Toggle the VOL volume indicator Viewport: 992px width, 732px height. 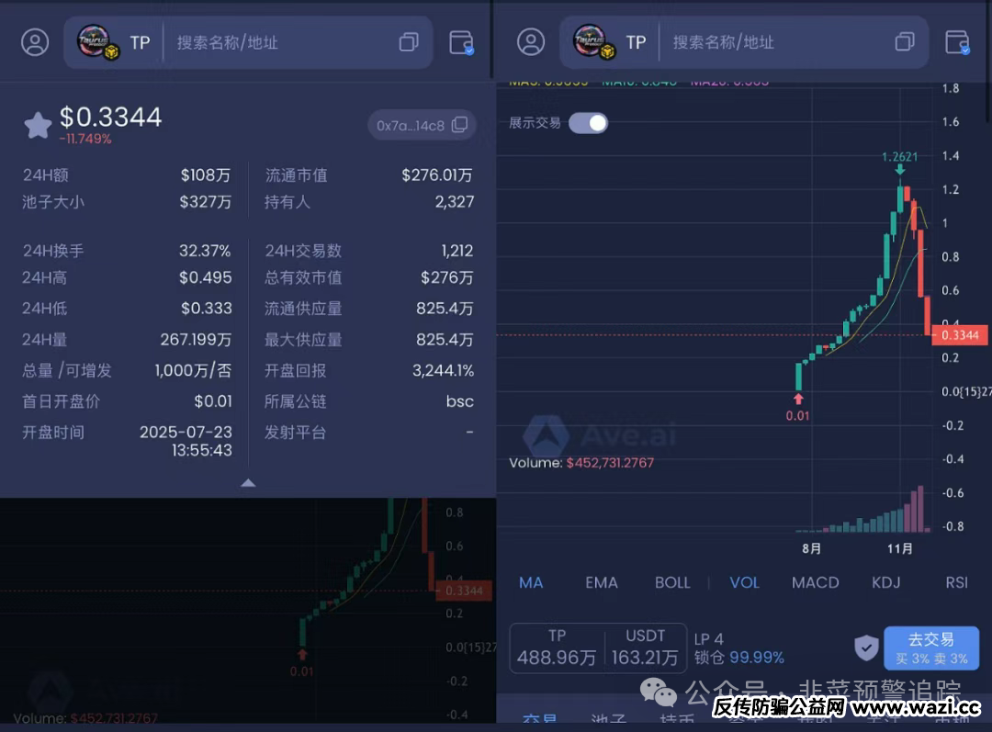[744, 582]
